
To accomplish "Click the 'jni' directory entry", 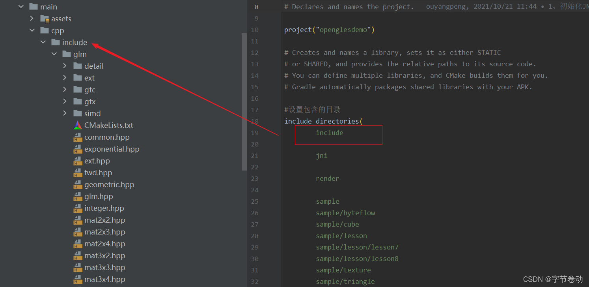I will (322, 156).
